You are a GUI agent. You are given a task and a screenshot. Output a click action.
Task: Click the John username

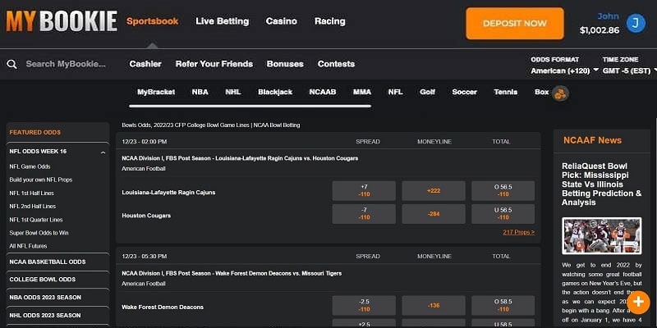609,16
